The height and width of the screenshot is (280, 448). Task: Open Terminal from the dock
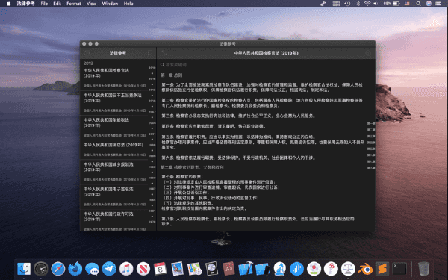[399, 269]
